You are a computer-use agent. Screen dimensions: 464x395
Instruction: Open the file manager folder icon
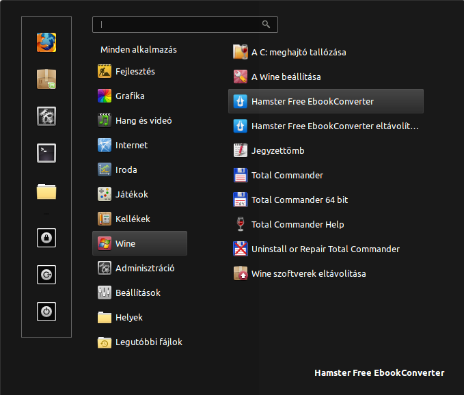[x=46, y=191]
